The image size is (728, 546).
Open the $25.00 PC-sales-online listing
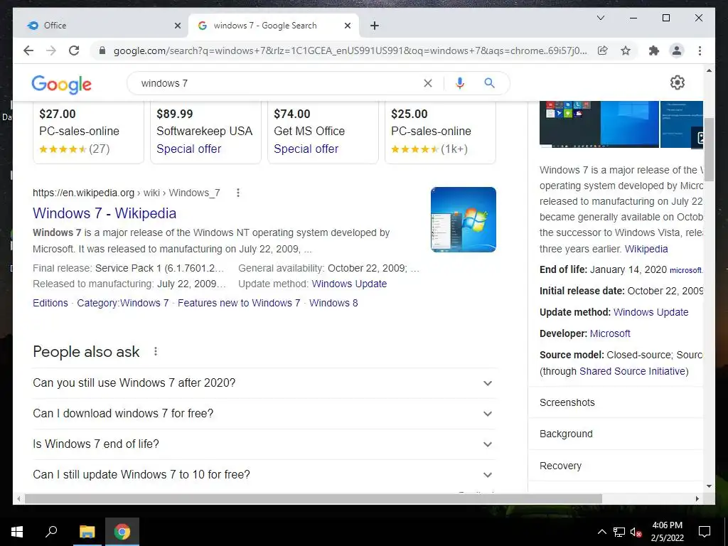(x=440, y=132)
